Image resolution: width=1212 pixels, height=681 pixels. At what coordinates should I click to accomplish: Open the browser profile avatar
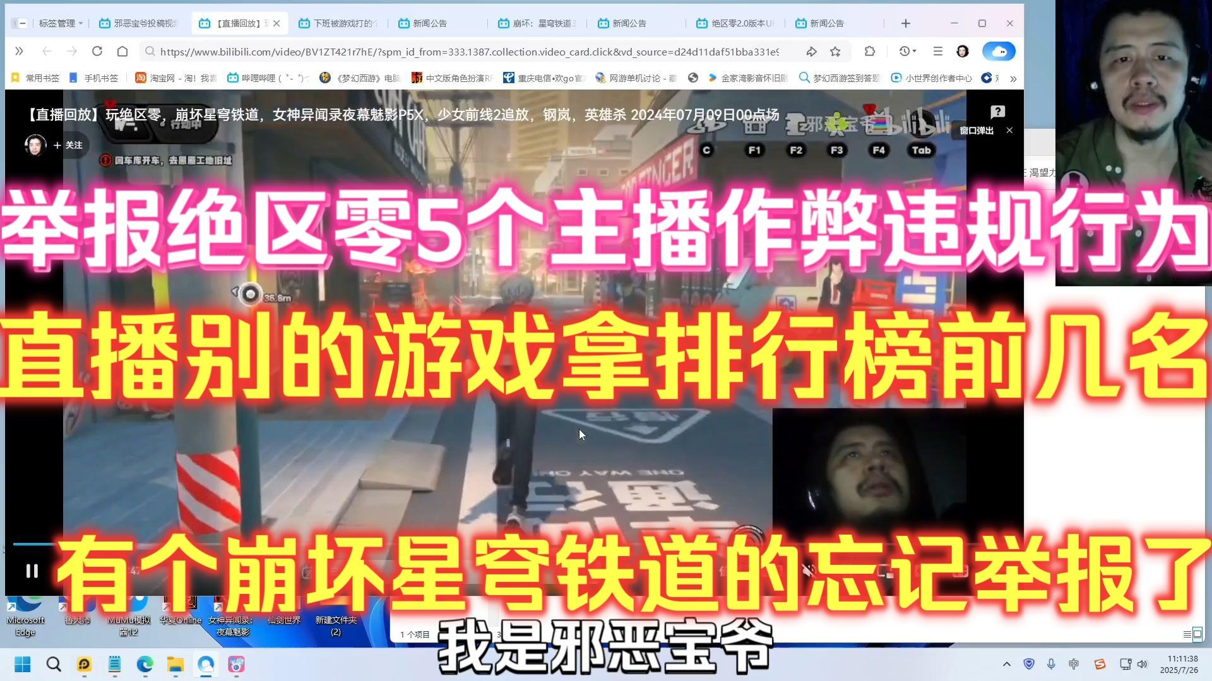coord(963,51)
